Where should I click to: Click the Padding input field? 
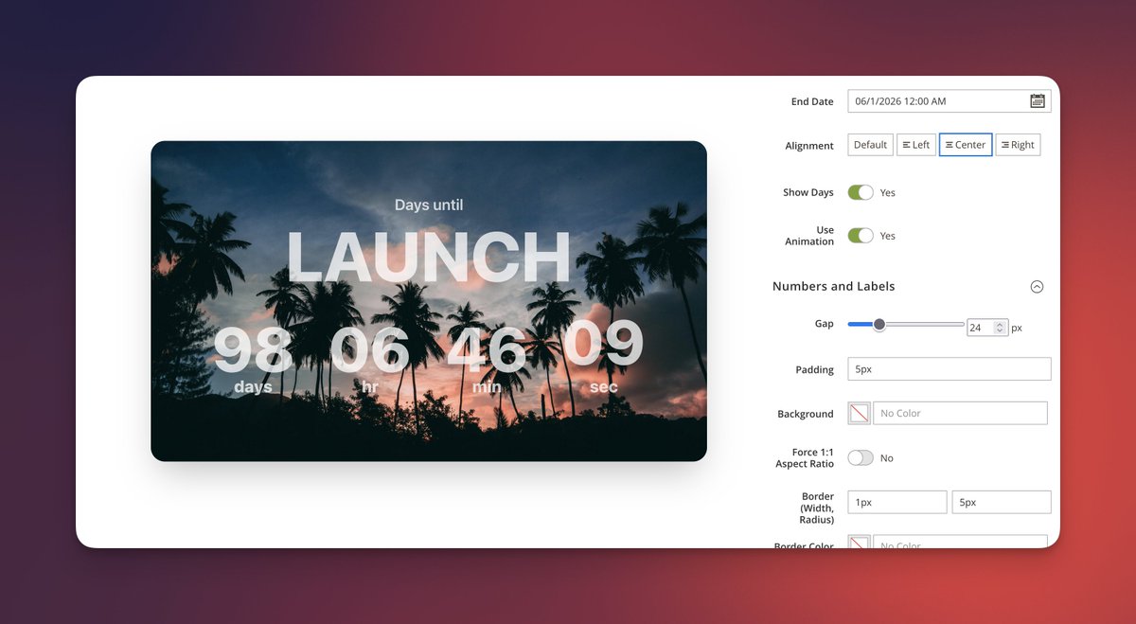[949, 369]
